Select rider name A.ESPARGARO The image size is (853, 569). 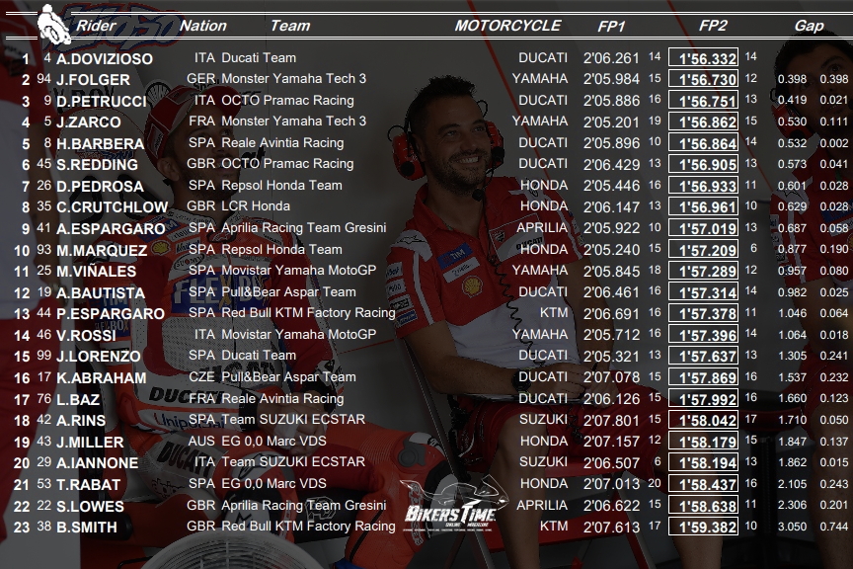pyautogui.click(x=111, y=229)
